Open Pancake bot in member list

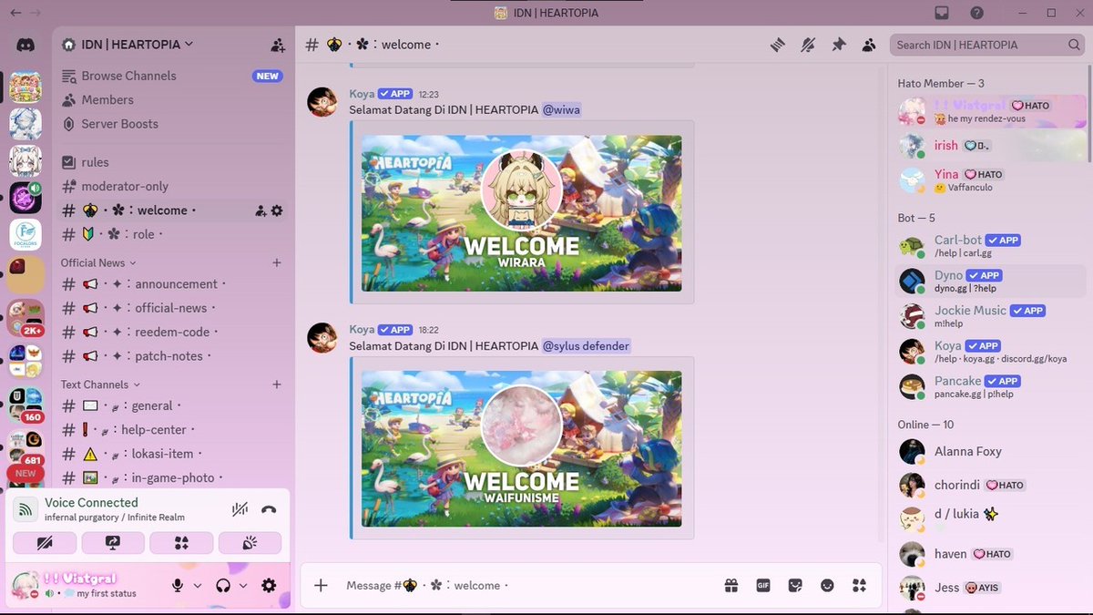(x=991, y=386)
